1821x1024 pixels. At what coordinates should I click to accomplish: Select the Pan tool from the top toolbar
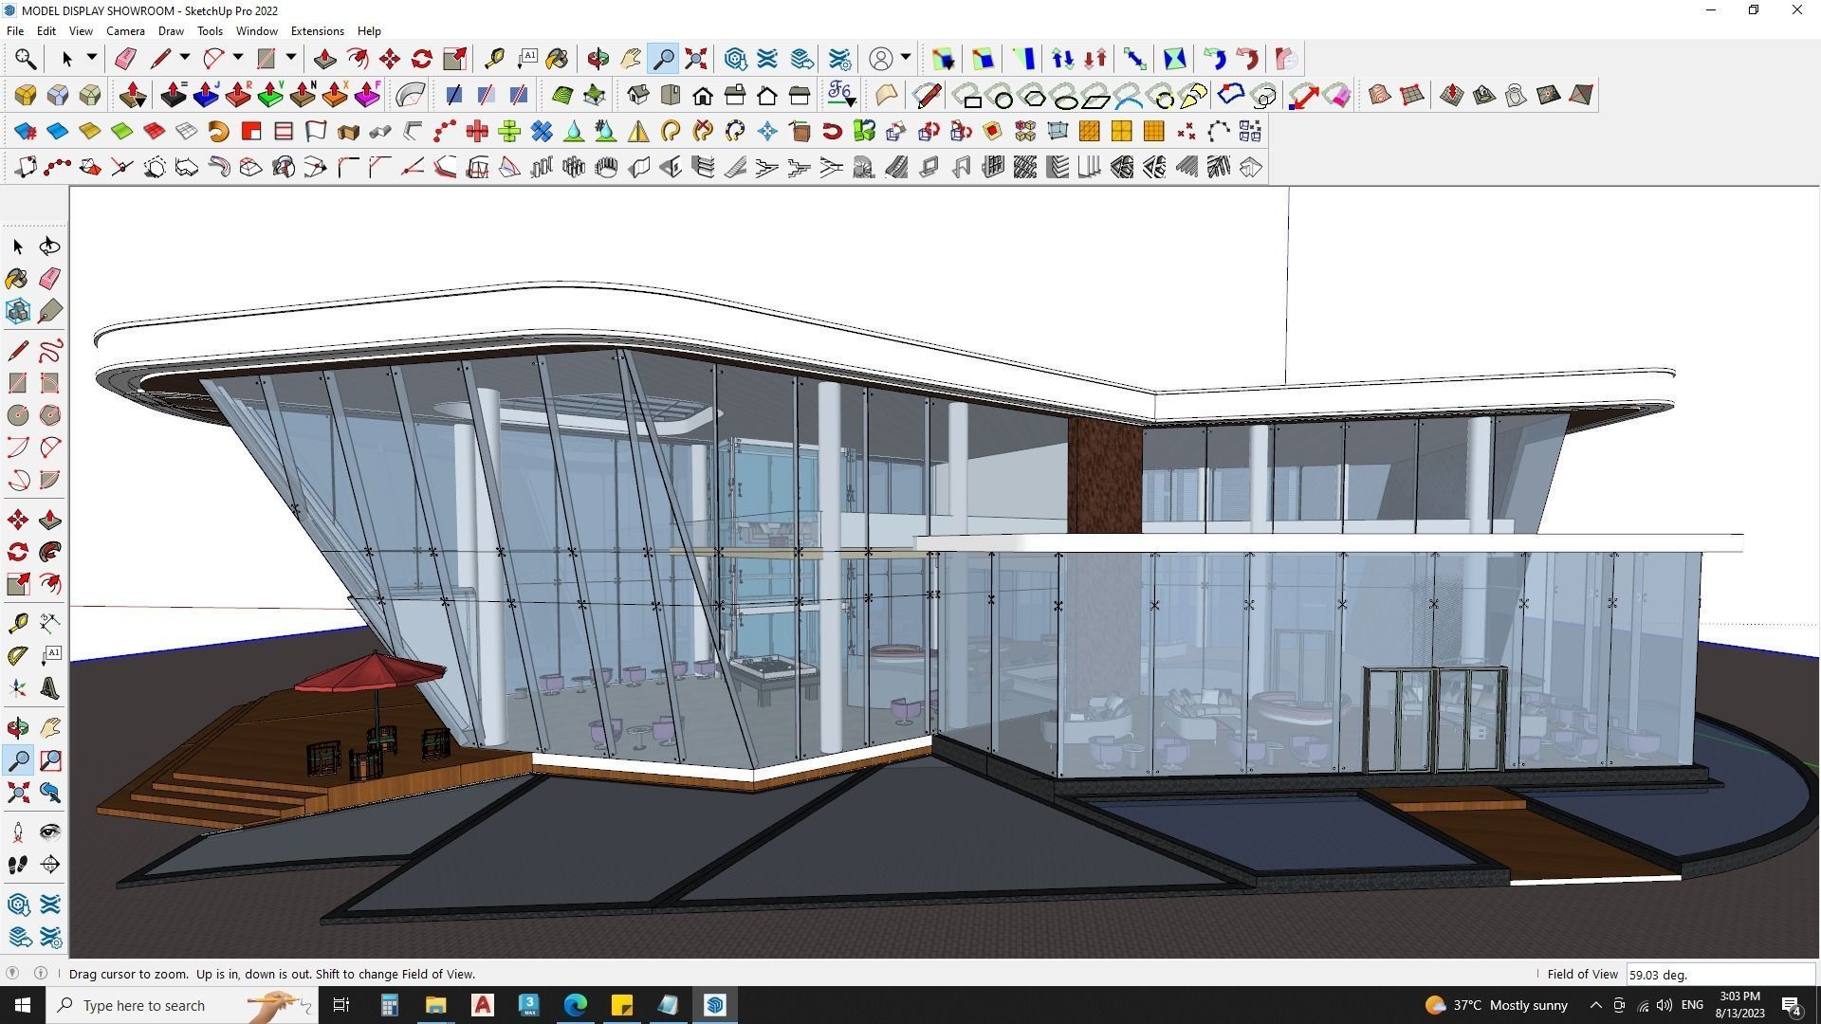point(630,58)
